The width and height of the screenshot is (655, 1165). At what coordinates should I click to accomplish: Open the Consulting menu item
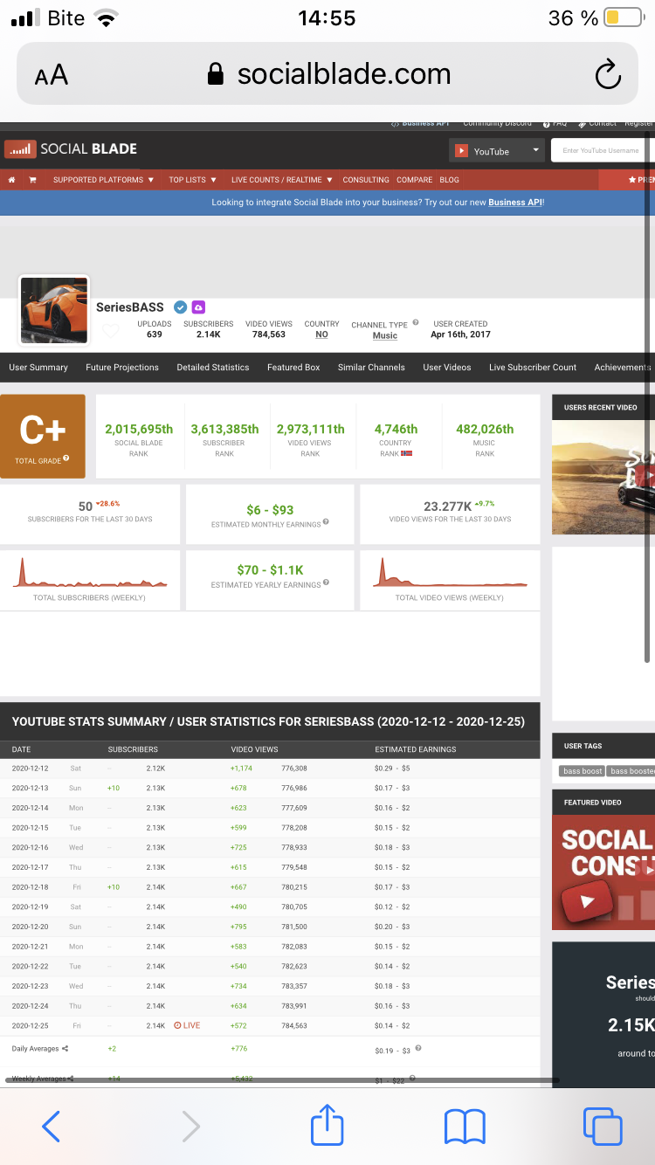366,180
